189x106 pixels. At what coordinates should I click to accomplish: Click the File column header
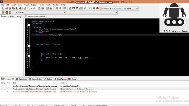coord(14,83)
